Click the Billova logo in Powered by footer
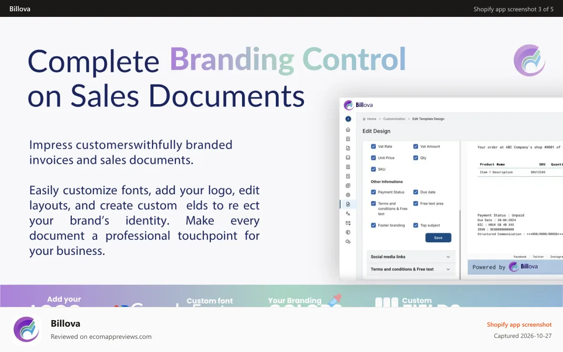The image size is (563, 352). tap(524, 267)
